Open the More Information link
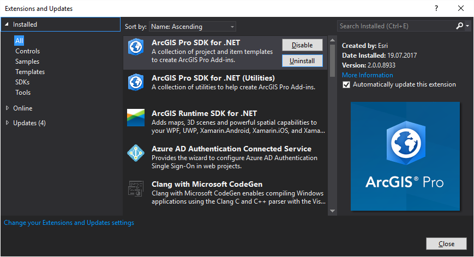474x257 pixels. click(x=367, y=75)
